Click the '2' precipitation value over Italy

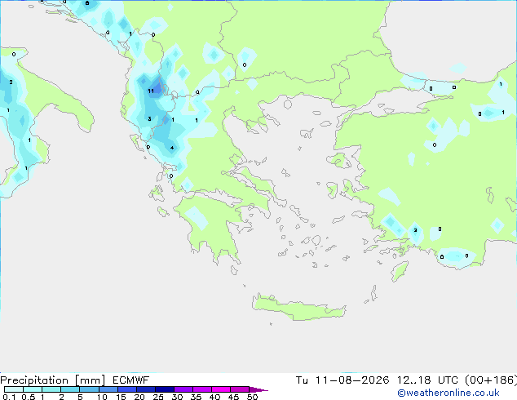pyautogui.click(x=11, y=82)
